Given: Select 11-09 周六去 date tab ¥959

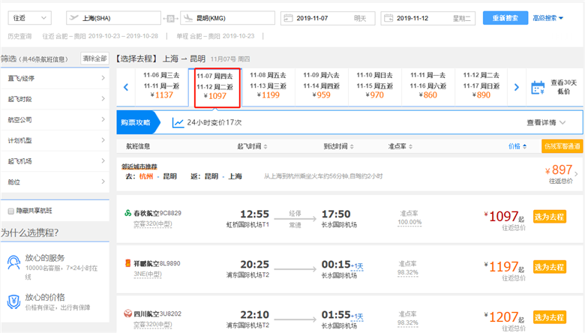Looking at the screenshot, I should pos(321,85).
